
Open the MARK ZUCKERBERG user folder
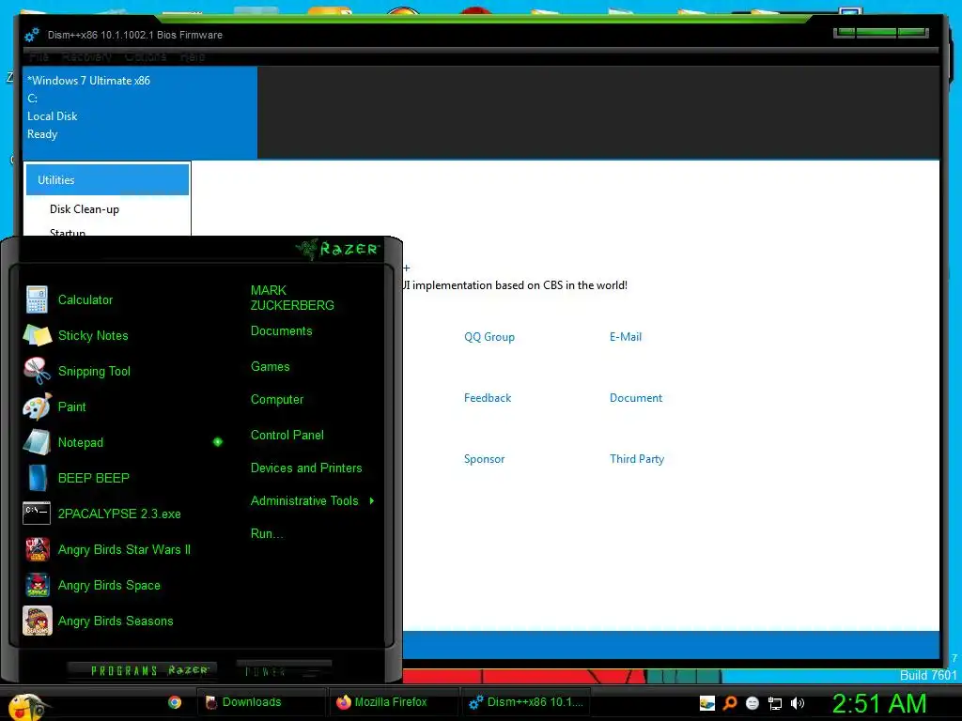[292, 298]
